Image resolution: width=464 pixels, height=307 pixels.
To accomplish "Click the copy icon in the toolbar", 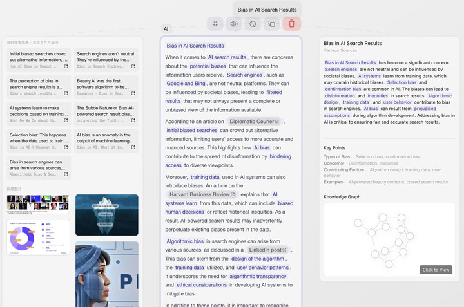I will tap(272, 24).
